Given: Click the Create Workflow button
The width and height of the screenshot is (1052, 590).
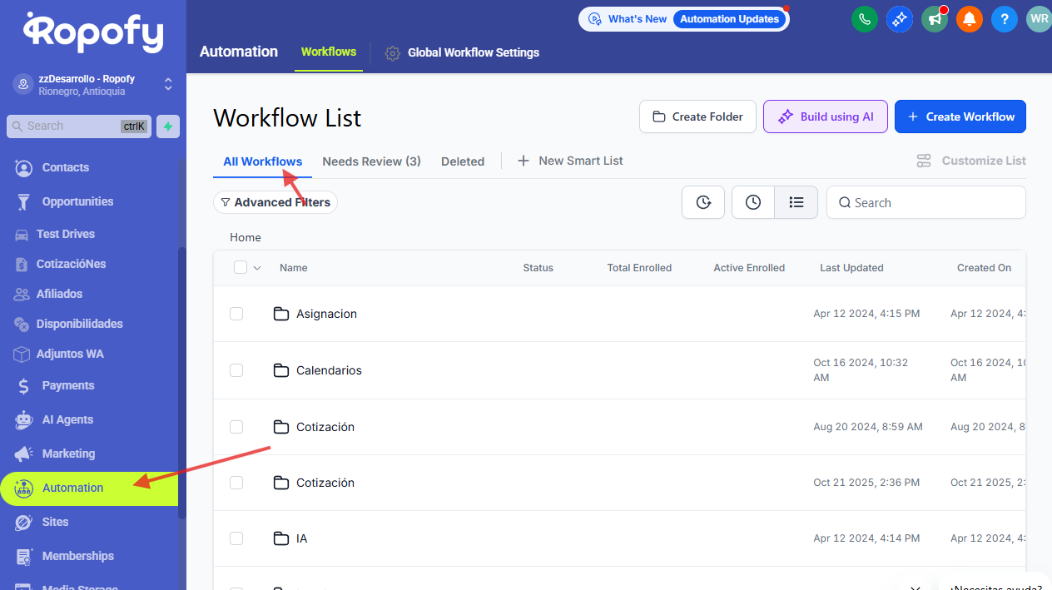Looking at the screenshot, I should pyautogui.click(x=960, y=117).
